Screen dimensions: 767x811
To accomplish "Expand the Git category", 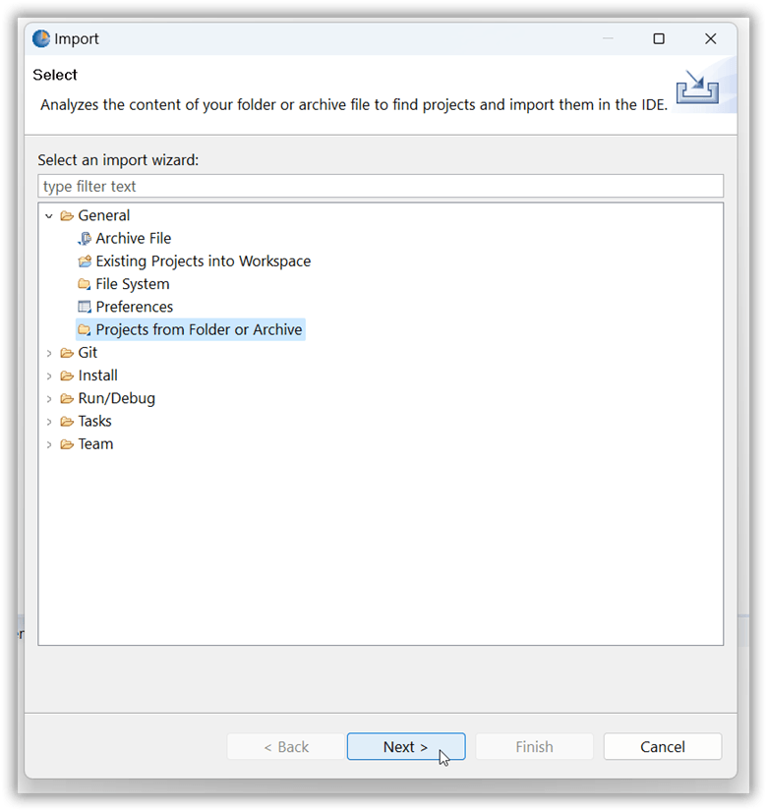I will coord(49,353).
